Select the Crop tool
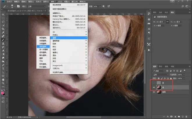The image size is (192, 119). point(3,29)
